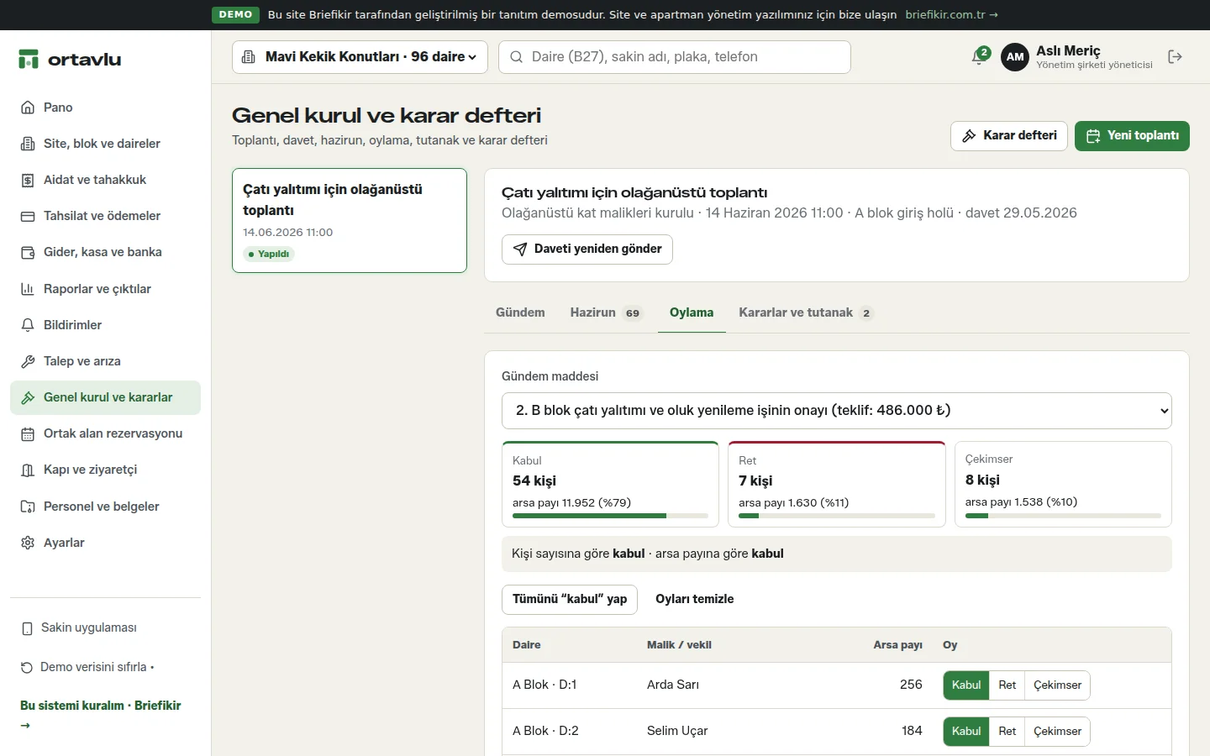Select the Çatı yalıtımı meeting card
Image resolution: width=1210 pixels, height=756 pixels.
tap(350, 221)
